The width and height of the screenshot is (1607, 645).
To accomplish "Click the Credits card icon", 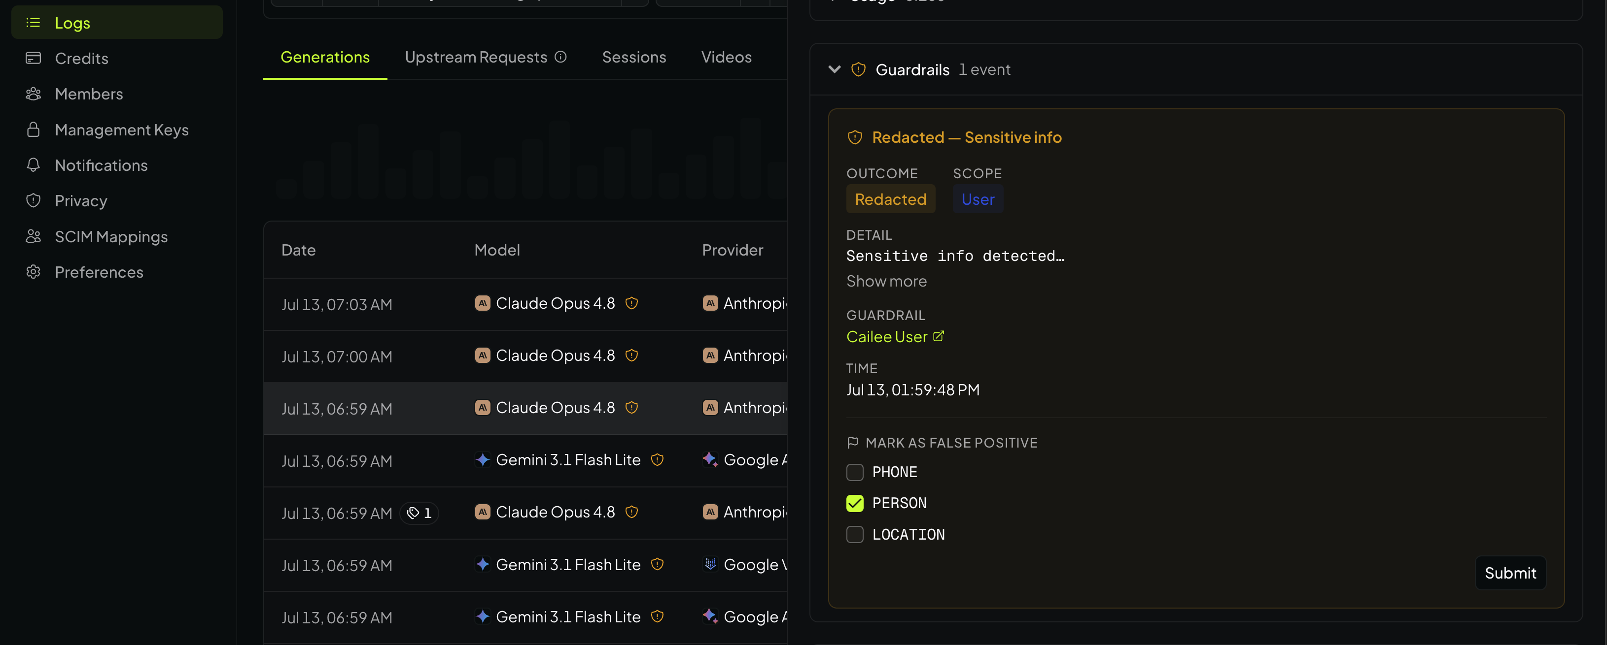I will pyautogui.click(x=33, y=59).
